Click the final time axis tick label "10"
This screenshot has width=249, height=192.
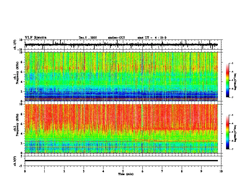[221, 171]
